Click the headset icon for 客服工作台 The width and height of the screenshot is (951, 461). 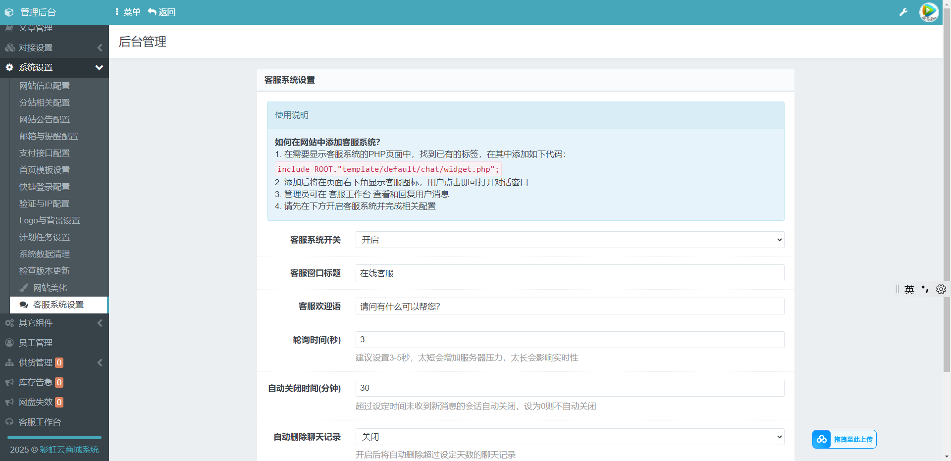[9, 422]
